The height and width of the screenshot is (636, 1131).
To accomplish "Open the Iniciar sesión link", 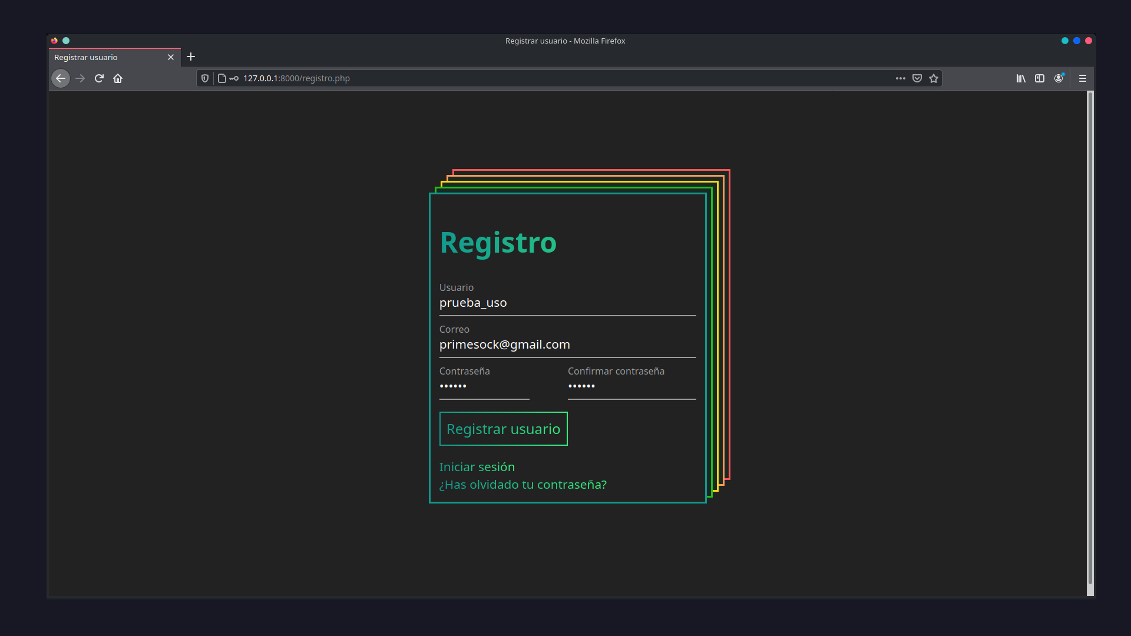I will (477, 466).
